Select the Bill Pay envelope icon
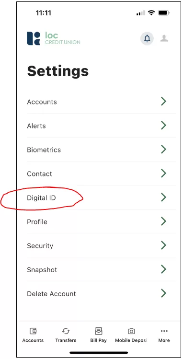 pyautogui.click(x=98, y=331)
